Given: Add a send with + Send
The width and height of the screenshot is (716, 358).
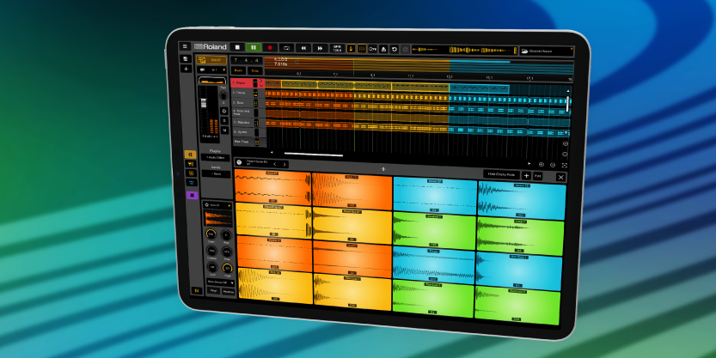Looking at the screenshot, I should point(216,174).
